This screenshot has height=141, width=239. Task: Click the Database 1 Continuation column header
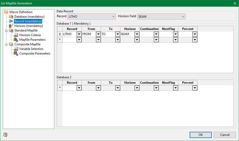(149, 29)
